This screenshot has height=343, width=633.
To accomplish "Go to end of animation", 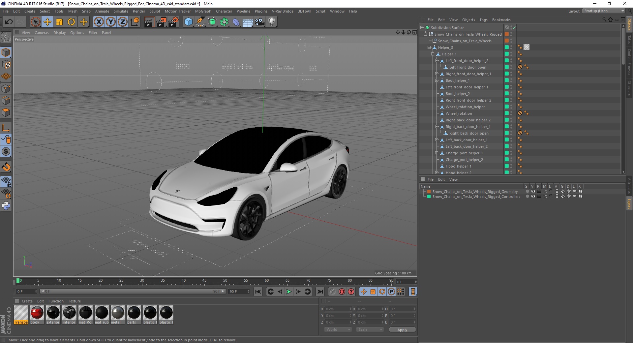I will [320, 292].
